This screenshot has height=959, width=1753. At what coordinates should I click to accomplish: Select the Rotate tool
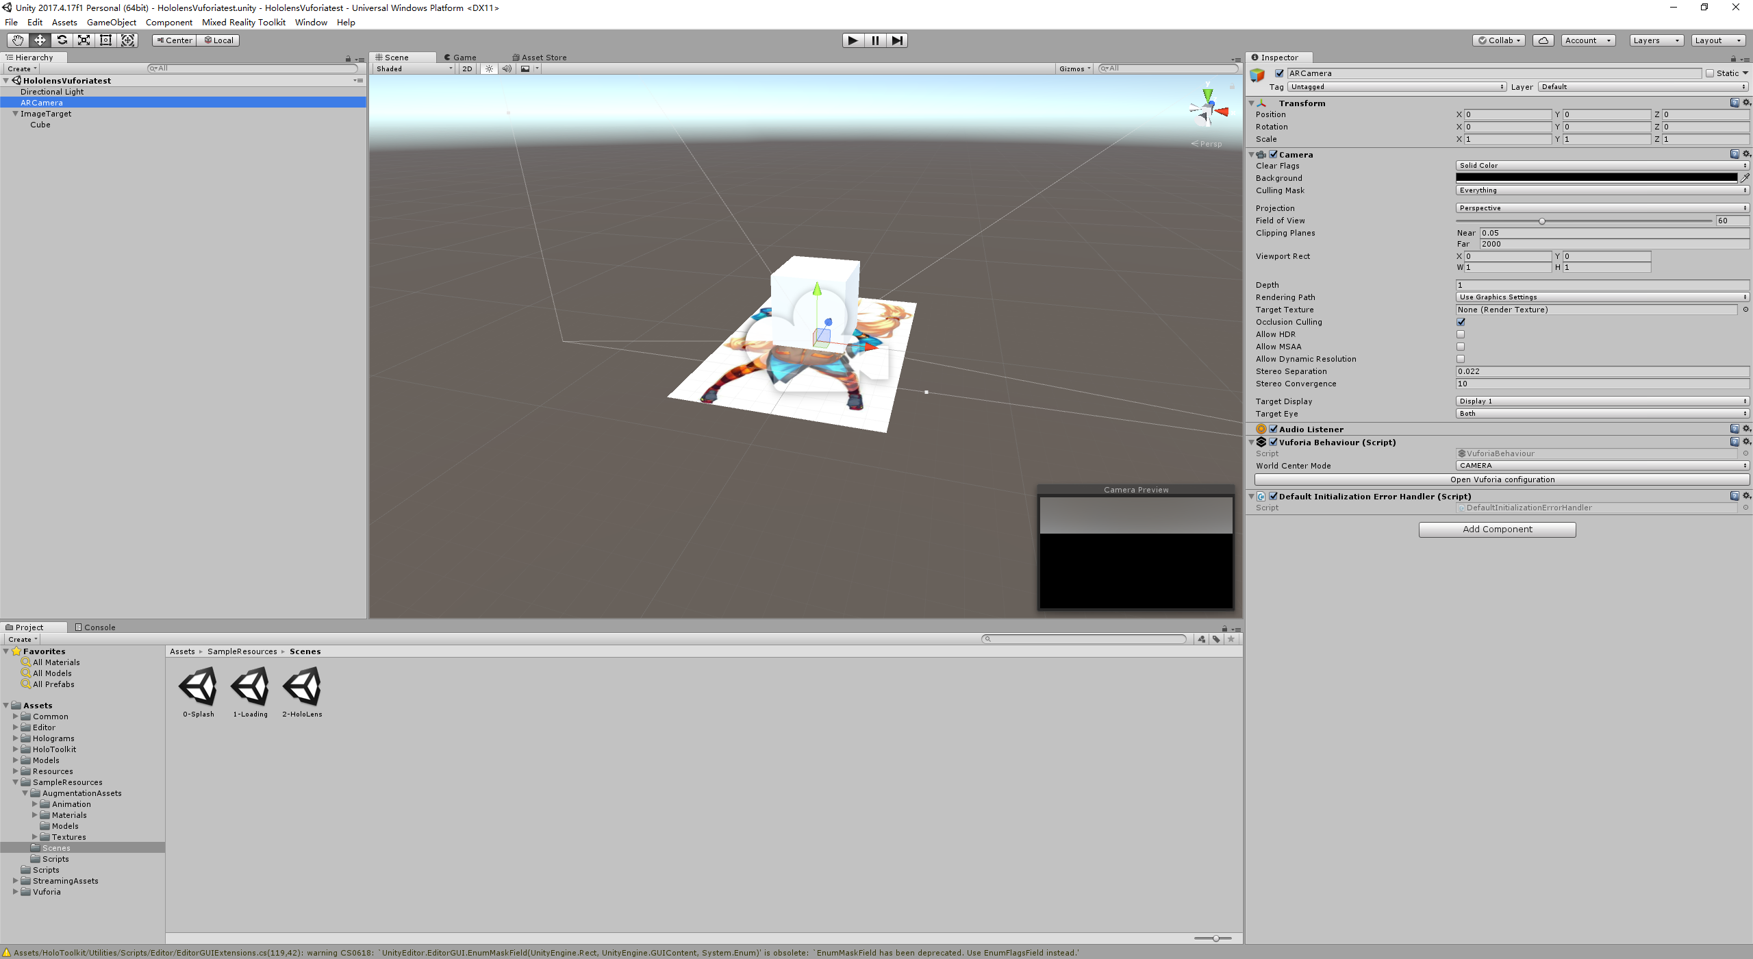[62, 40]
